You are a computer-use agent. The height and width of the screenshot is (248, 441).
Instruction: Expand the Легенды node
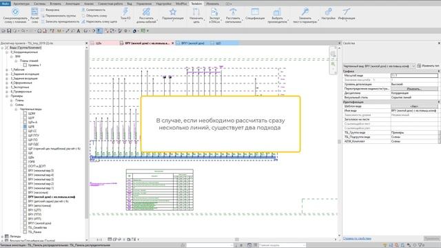[2, 236]
